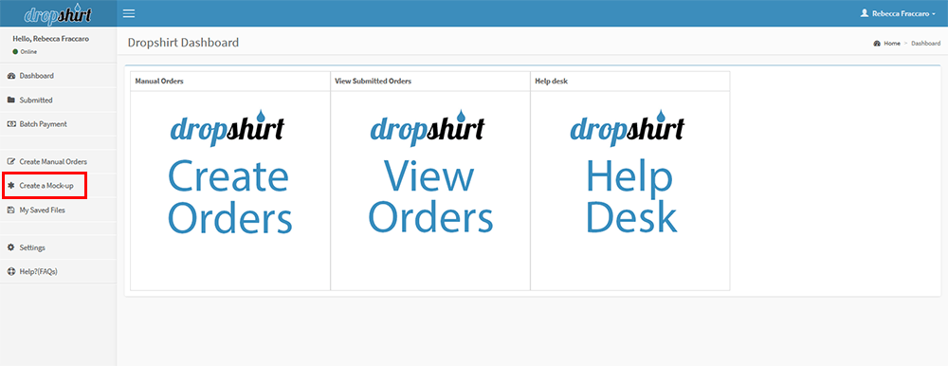Click the Dropshirt Dashboard page title

[183, 43]
